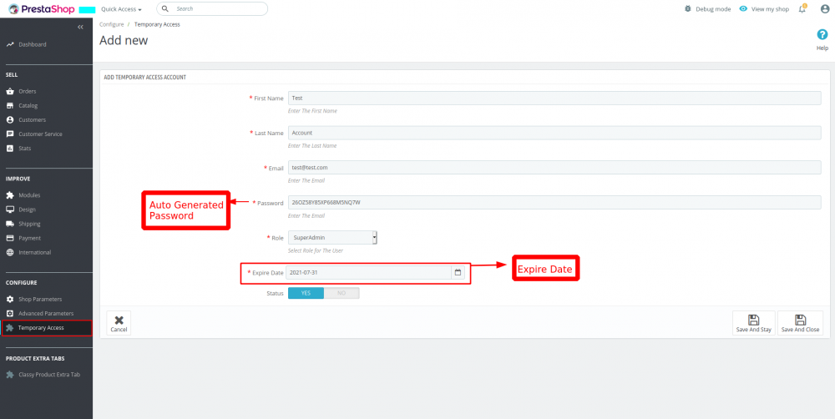This screenshot has height=419, width=835.
Task: Click the Orders basket icon
Action: [x=9, y=92]
